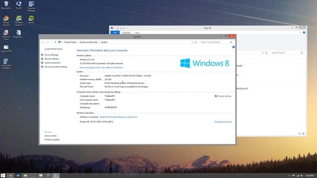The height and width of the screenshot is (178, 317).
Task: Click System and Security in the breadcrumb
Action: tap(89, 42)
